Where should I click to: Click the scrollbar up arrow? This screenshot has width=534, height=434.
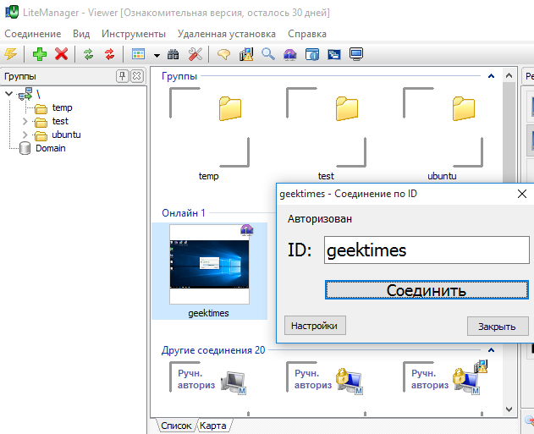pos(509,75)
